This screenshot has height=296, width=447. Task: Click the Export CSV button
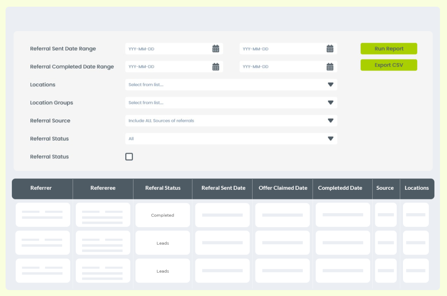389,65
